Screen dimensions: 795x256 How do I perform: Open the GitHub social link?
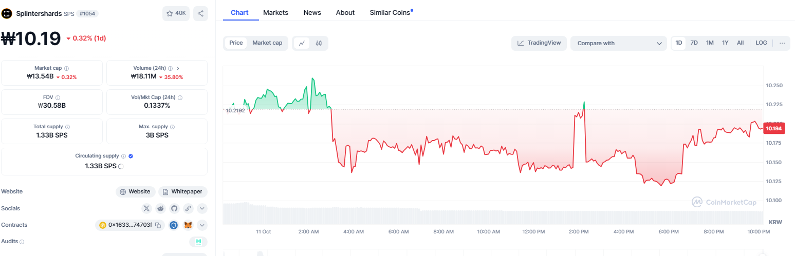pyautogui.click(x=174, y=208)
